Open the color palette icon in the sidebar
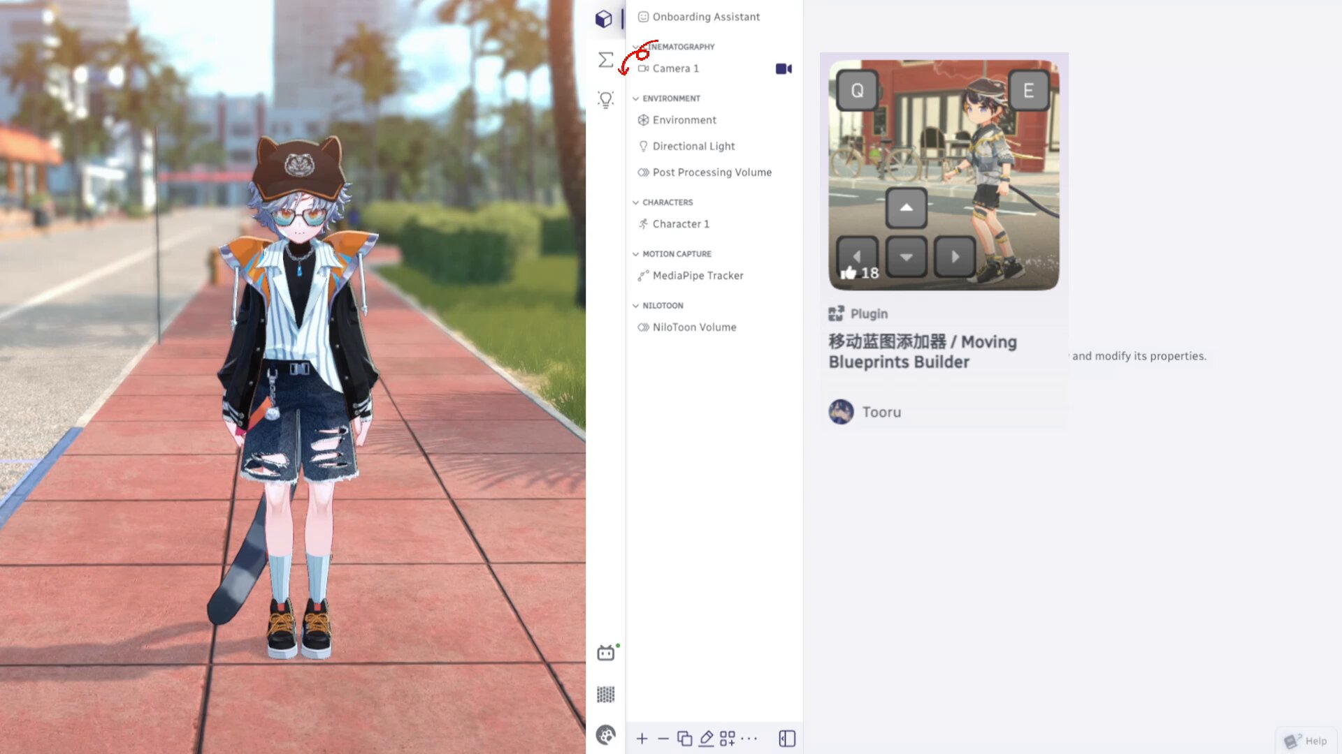Screen dimensions: 1342x754 pyautogui.click(x=605, y=734)
